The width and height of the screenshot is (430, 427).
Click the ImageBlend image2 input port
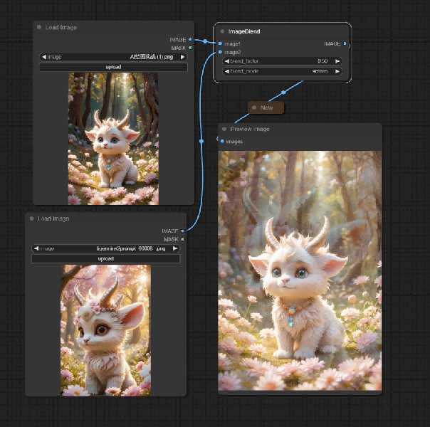point(220,52)
